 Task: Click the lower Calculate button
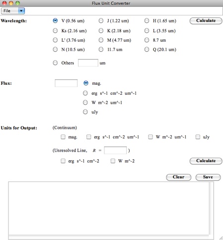[206, 161]
